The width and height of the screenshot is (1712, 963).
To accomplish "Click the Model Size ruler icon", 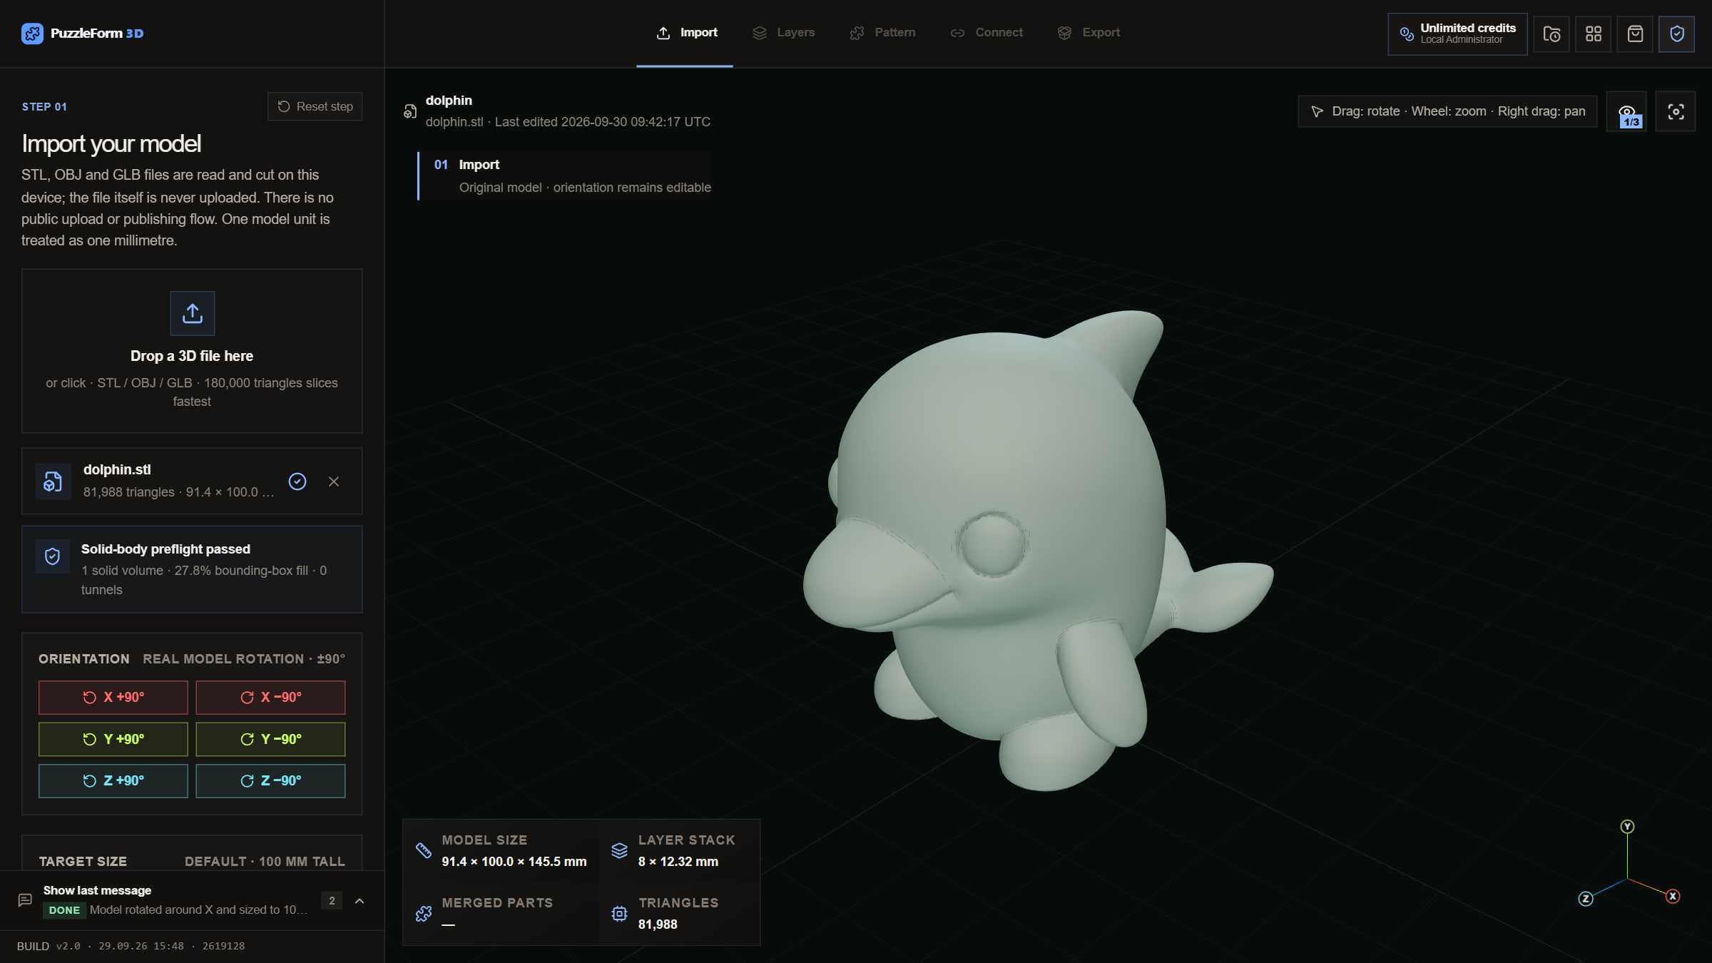I will point(424,850).
